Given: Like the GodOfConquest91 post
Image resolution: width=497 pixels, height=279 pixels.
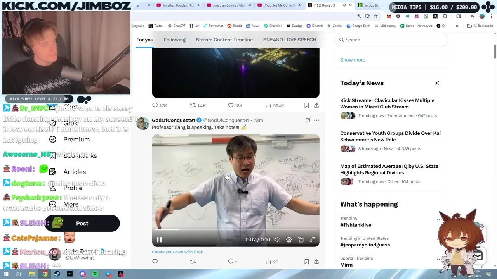Looking at the screenshot, I should [231, 262].
